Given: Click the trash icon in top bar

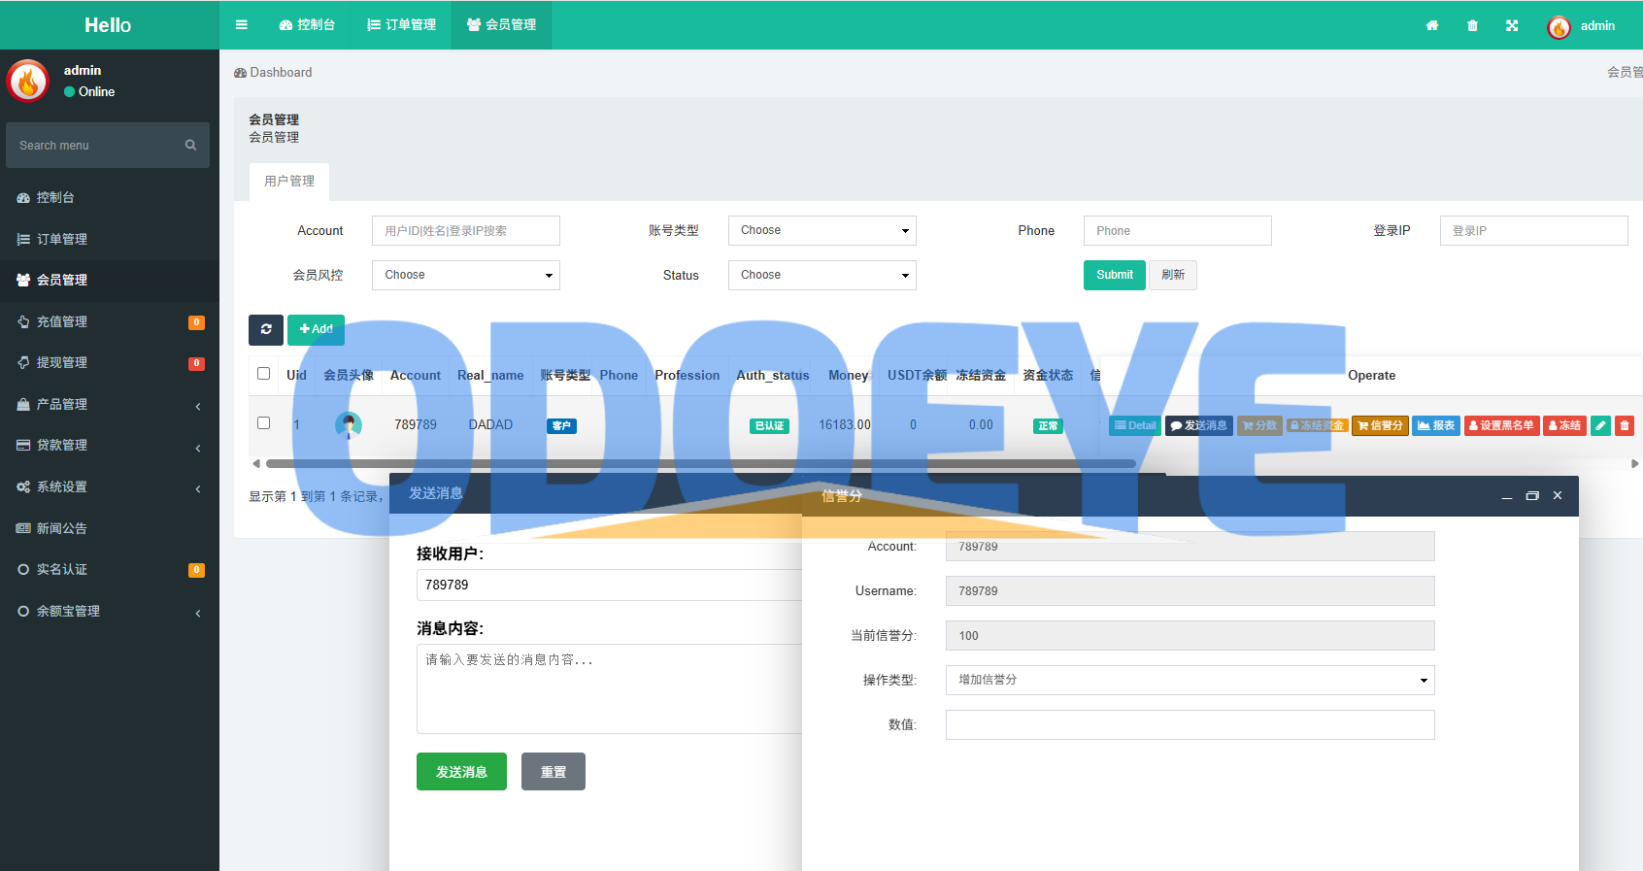Looking at the screenshot, I should tap(1472, 25).
